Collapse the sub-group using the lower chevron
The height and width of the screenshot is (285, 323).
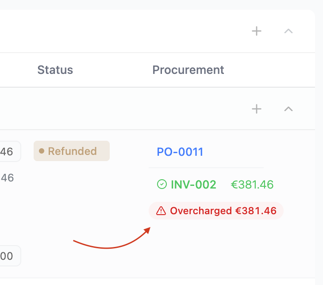coord(288,109)
